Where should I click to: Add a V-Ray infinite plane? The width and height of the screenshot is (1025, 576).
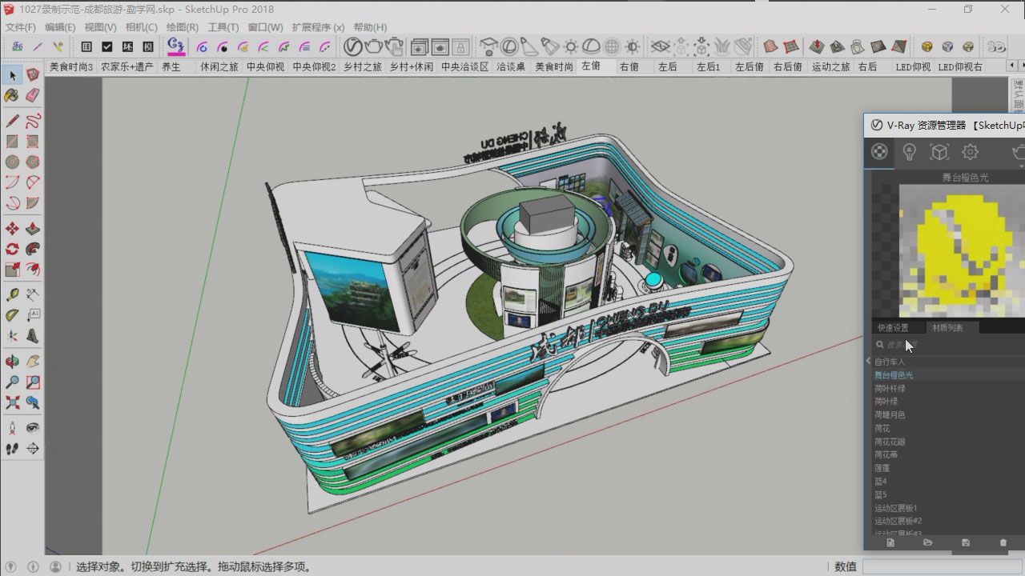click(x=661, y=46)
